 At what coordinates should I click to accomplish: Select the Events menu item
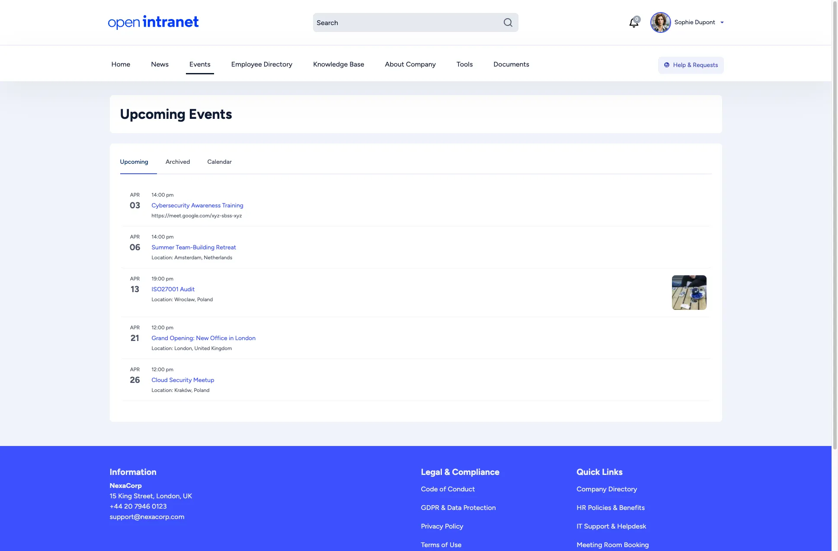point(200,64)
